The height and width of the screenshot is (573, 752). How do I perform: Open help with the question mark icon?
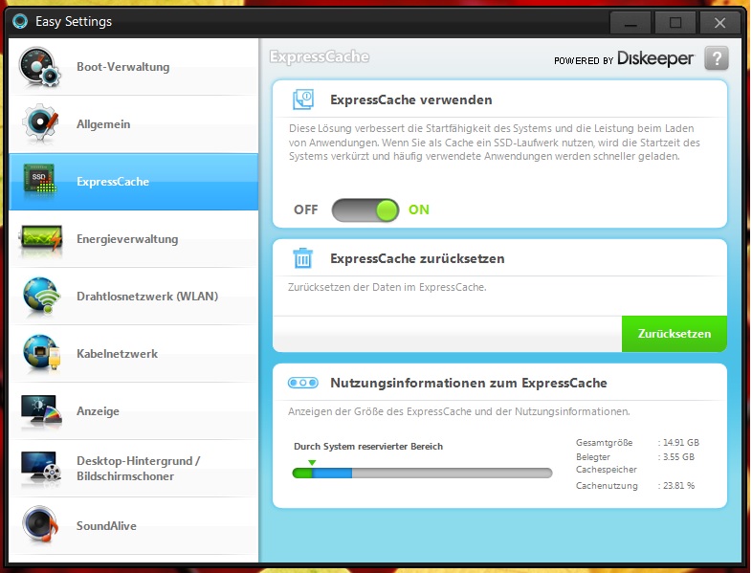(716, 58)
